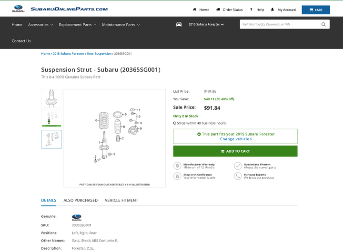343x252 pixels.
Task: Click the Suspension Strut product title
Action: 101,70
